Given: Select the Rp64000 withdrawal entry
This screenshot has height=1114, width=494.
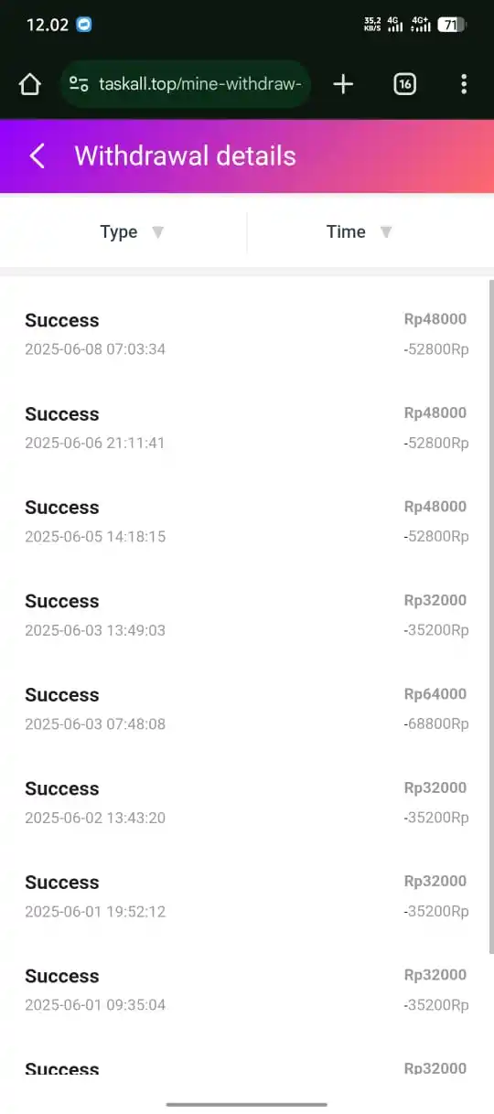Looking at the screenshot, I should 247,708.
